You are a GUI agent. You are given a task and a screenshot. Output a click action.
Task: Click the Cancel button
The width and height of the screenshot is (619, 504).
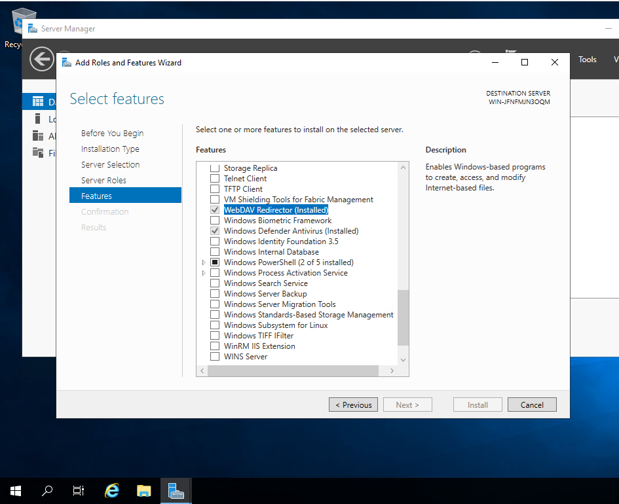(532, 405)
